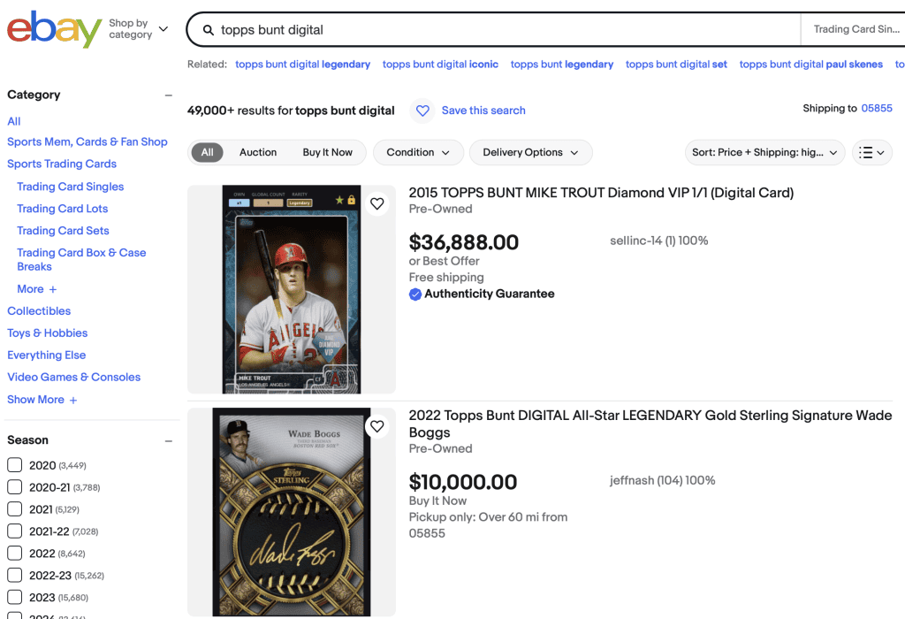
Task: Switch to the Buy It Now tab
Action: (x=327, y=152)
